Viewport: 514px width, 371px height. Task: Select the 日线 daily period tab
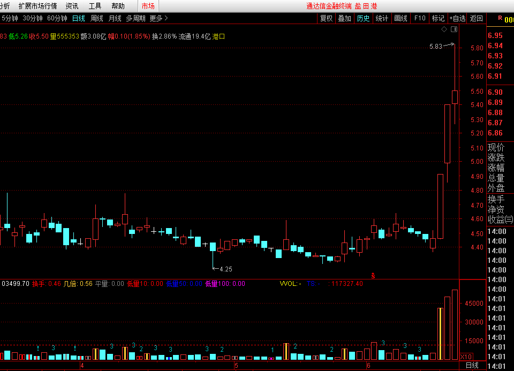(x=79, y=18)
